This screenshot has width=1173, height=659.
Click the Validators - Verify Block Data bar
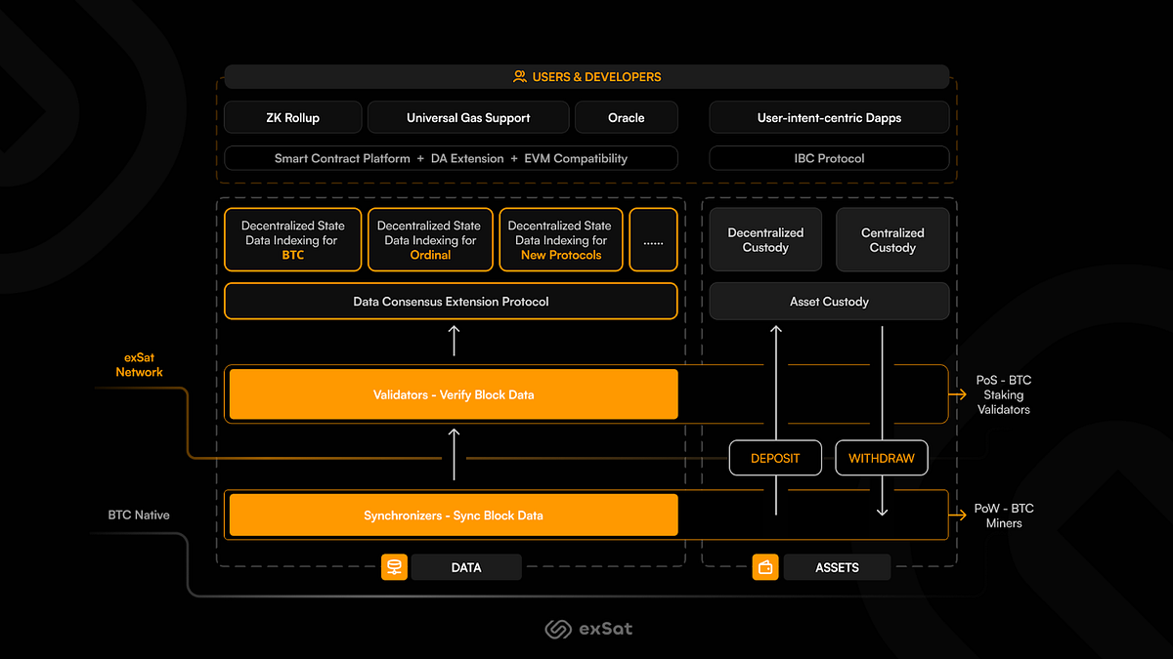[452, 393]
